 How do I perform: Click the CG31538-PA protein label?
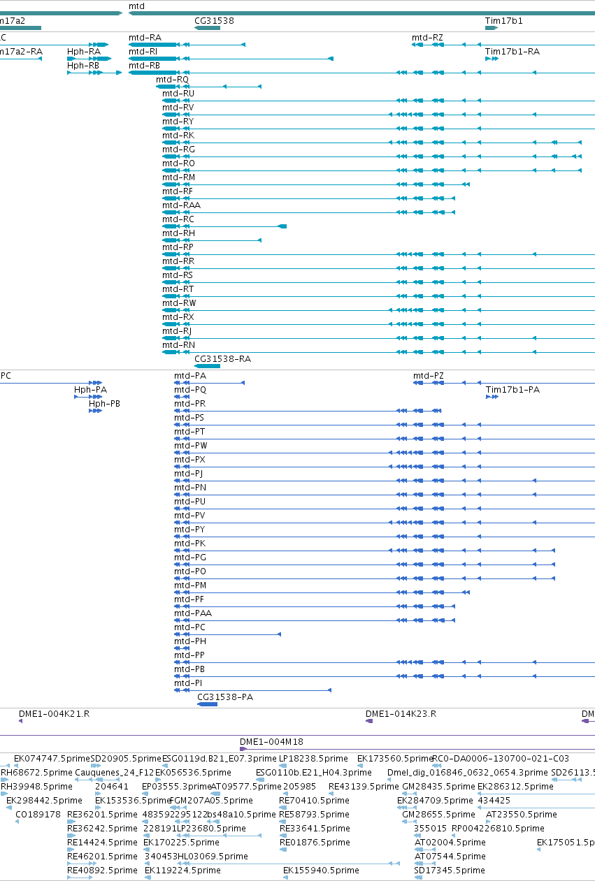click(x=225, y=697)
